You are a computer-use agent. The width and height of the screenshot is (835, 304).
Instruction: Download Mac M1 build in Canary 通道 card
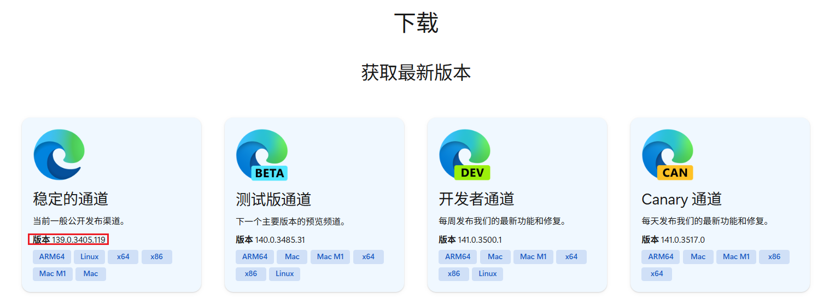point(736,257)
